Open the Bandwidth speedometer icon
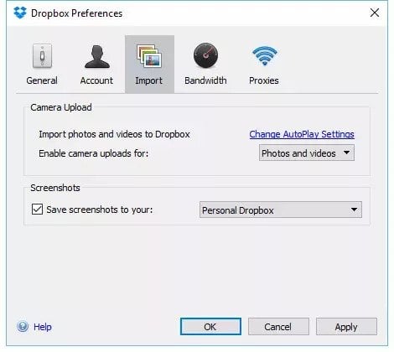Viewport: 394px width, 352px height. pyautogui.click(x=205, y=55)
